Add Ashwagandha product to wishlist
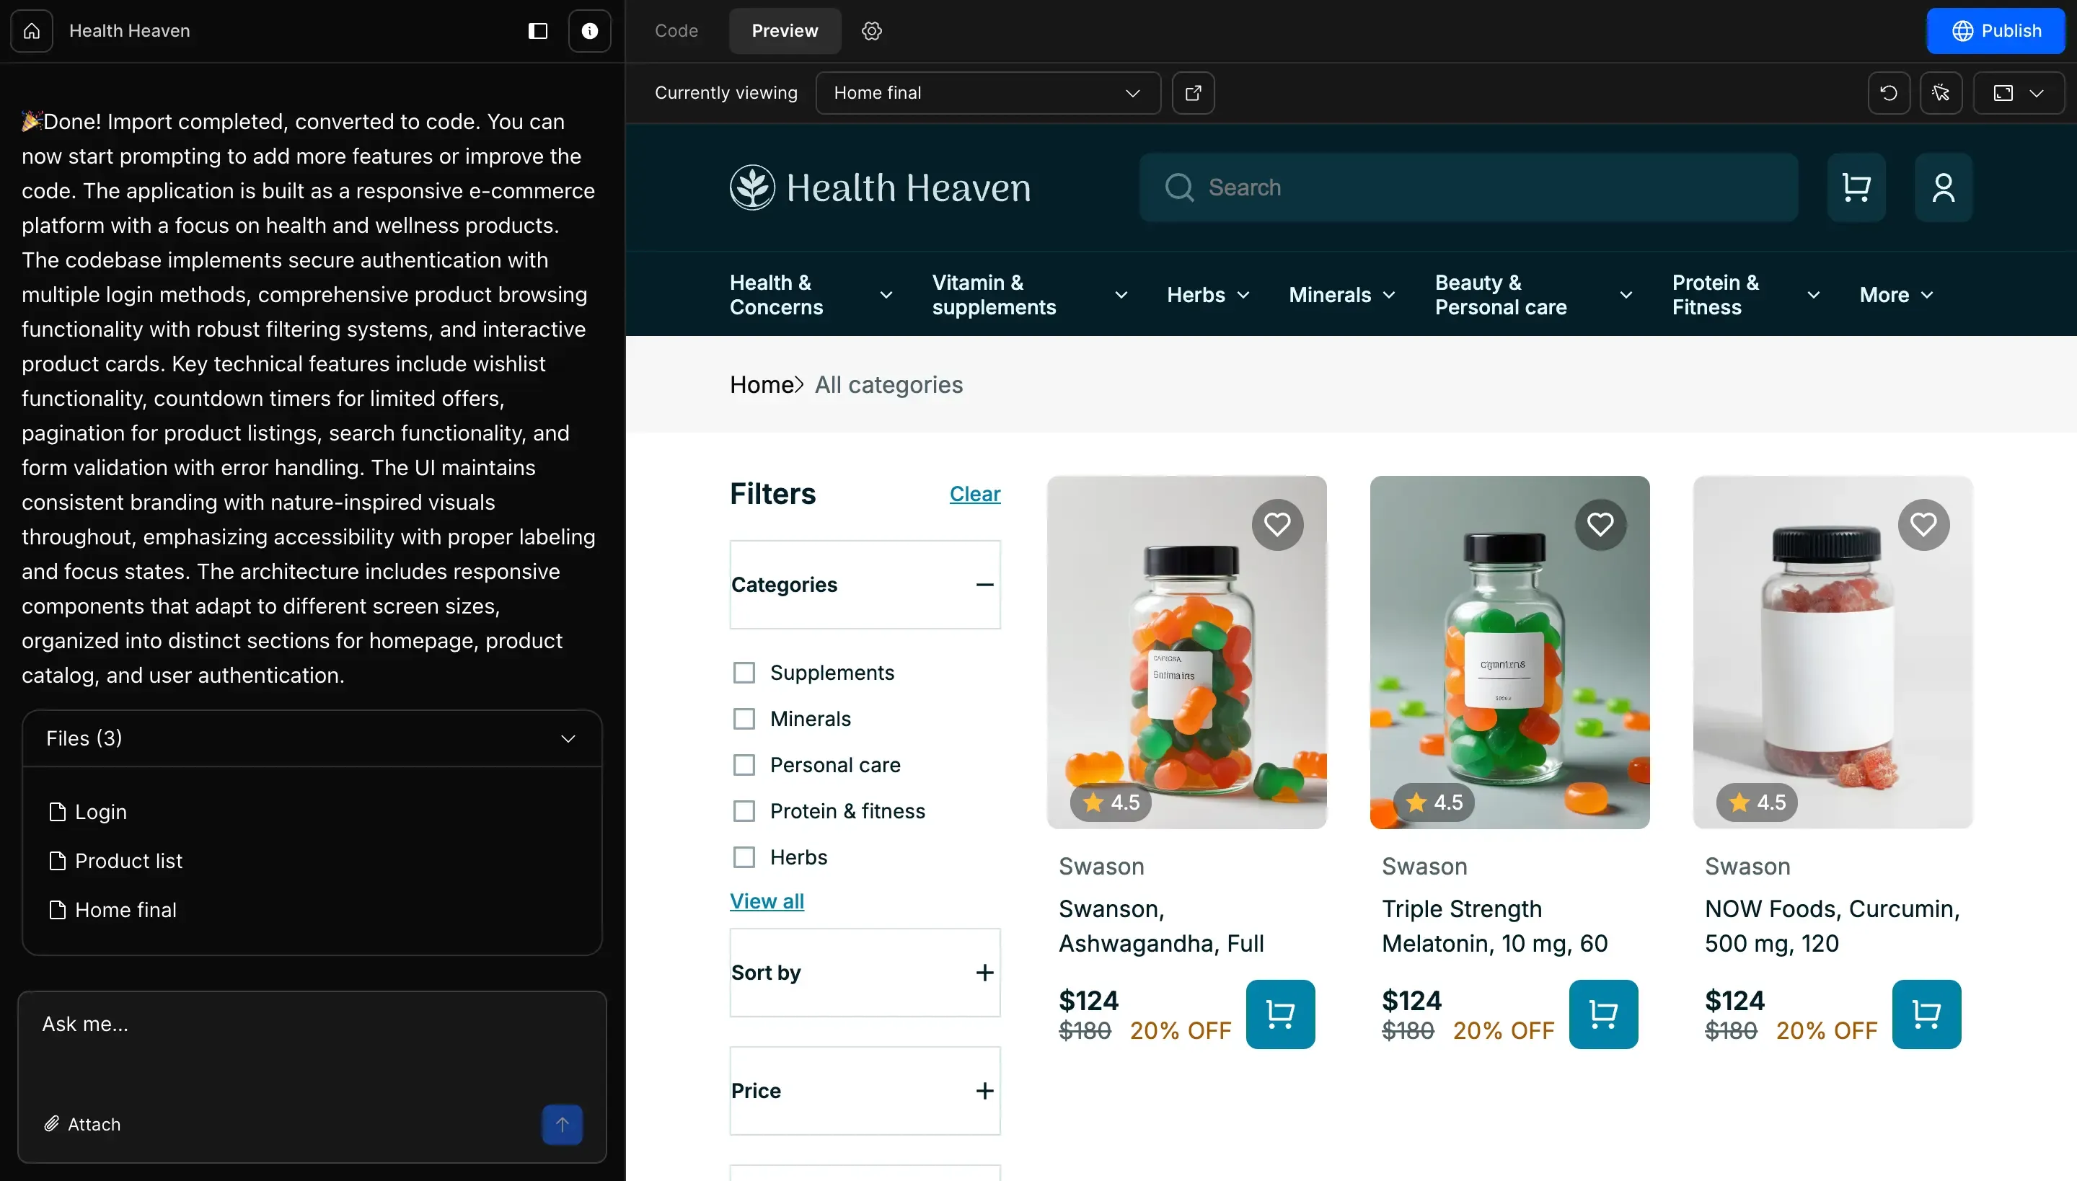2077x1181 pixels. pyautogui.click(x=1277, y=525)
